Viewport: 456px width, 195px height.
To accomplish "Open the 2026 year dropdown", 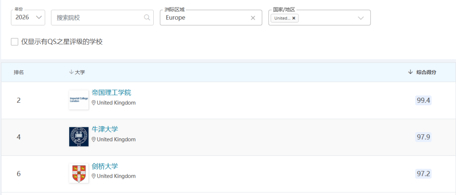I will [x=28, y=17].
